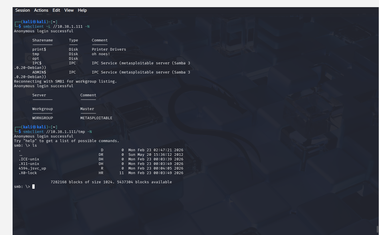Image resolution: width=379 pixels, height=235 pixels.
Task: Open the Help menu
Action: click(x=82, y=10)
